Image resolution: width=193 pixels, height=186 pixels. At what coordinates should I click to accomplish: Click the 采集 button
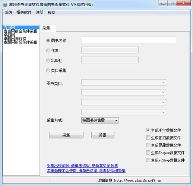click(66, 135)
